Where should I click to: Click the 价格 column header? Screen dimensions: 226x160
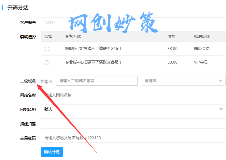(171, 37)
